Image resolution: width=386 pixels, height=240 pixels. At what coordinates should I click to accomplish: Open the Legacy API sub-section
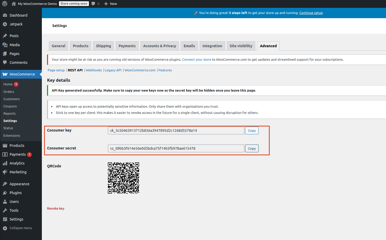point(113,70)
